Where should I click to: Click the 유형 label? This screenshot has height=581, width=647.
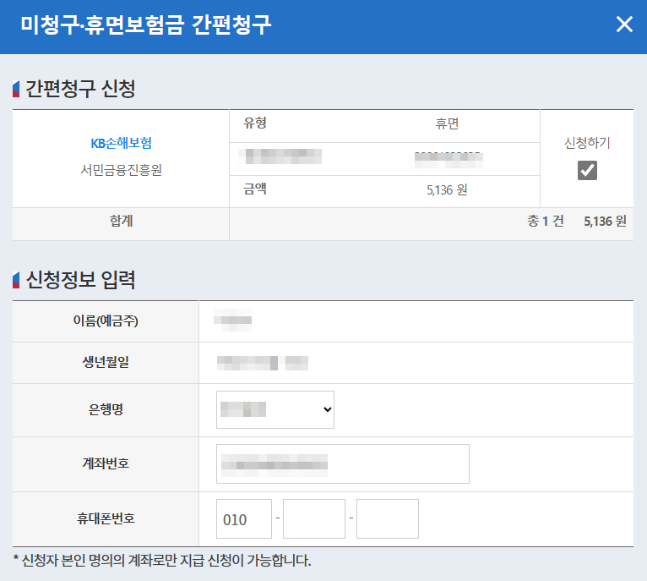coord(255,123)
